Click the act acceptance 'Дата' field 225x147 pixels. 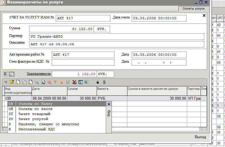coord(159,55)
